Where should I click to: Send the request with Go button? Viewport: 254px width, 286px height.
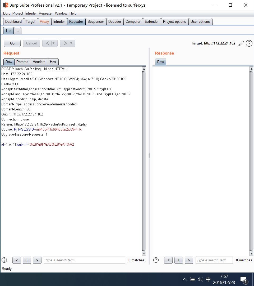tap(12, 43)
